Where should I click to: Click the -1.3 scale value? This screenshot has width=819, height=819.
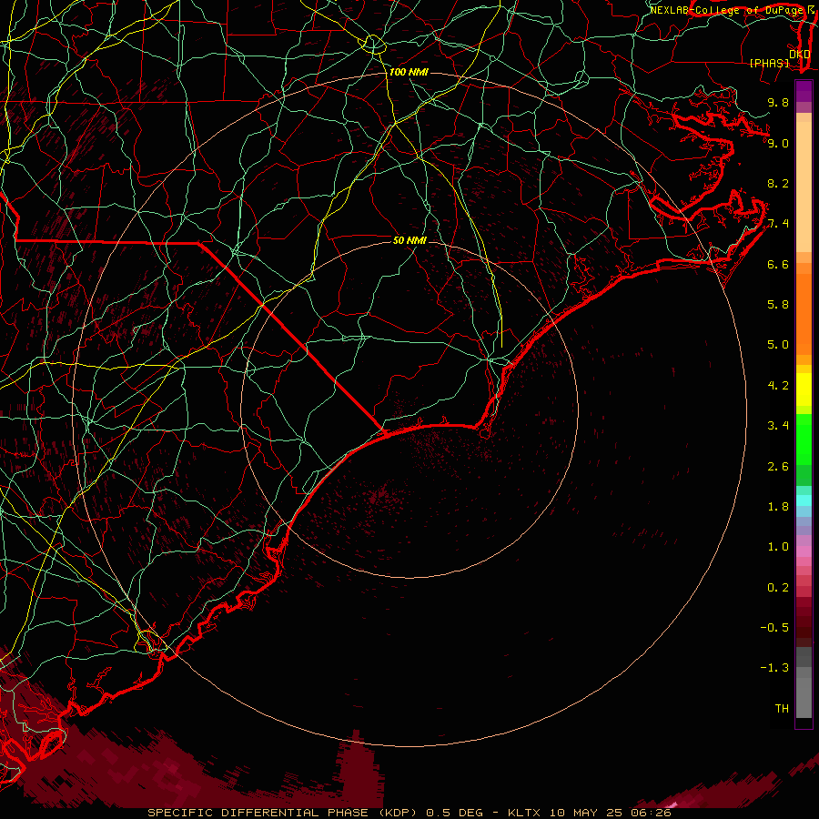(x=774, y=668)
